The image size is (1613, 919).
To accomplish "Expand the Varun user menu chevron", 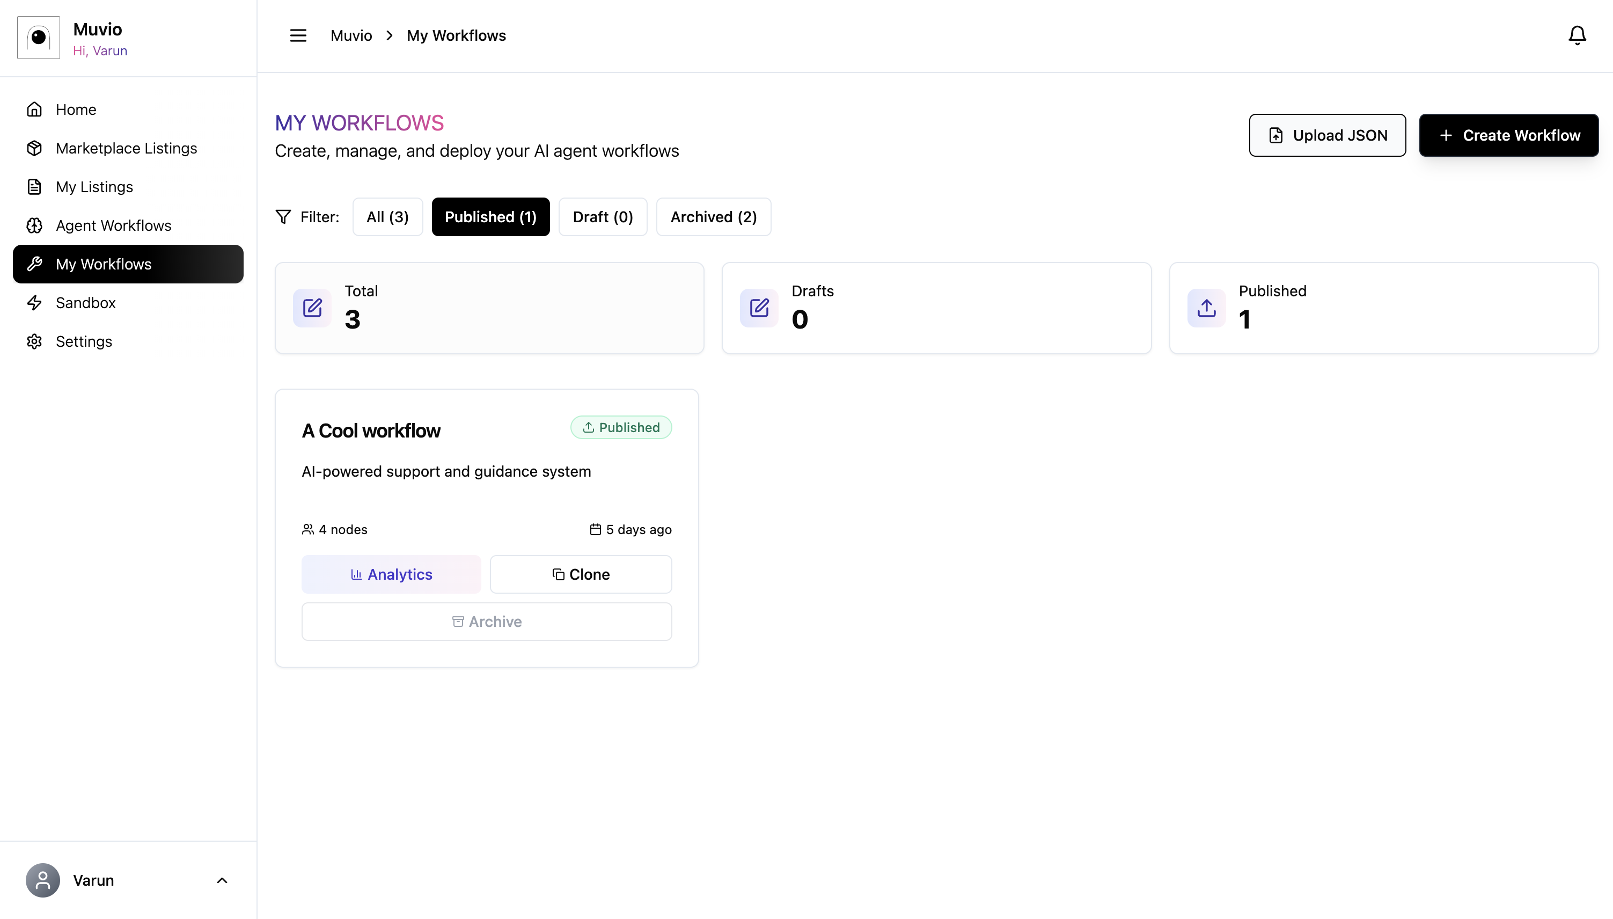I will [x=222, y=880].
